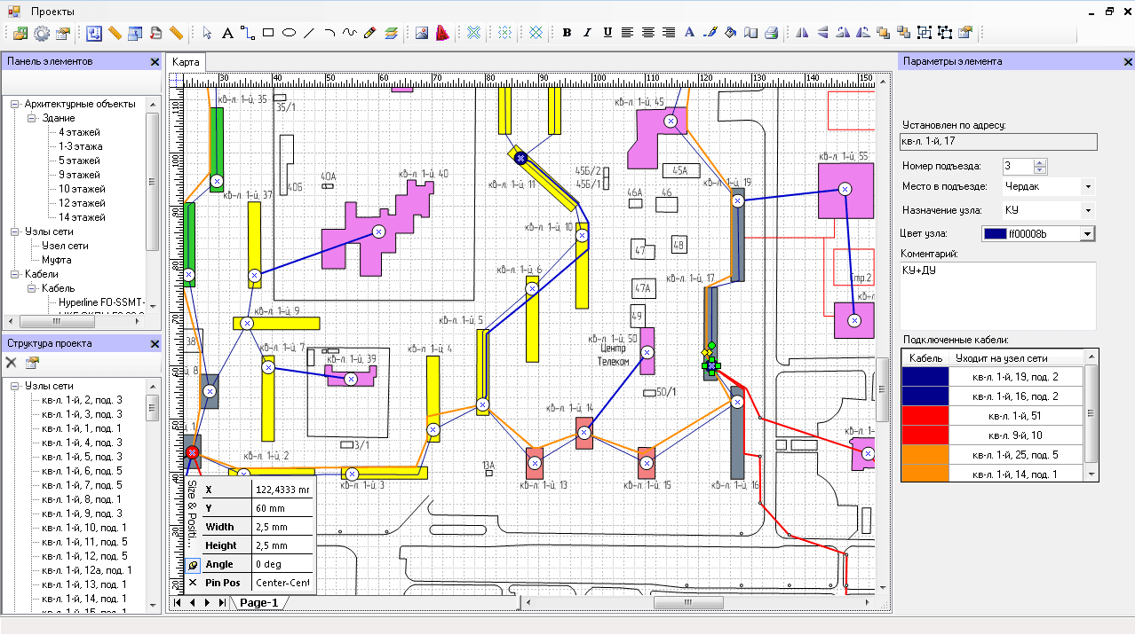Select the Ellipse drawing tool
The image size is (1135, 635).
click(x=289, y=33)
